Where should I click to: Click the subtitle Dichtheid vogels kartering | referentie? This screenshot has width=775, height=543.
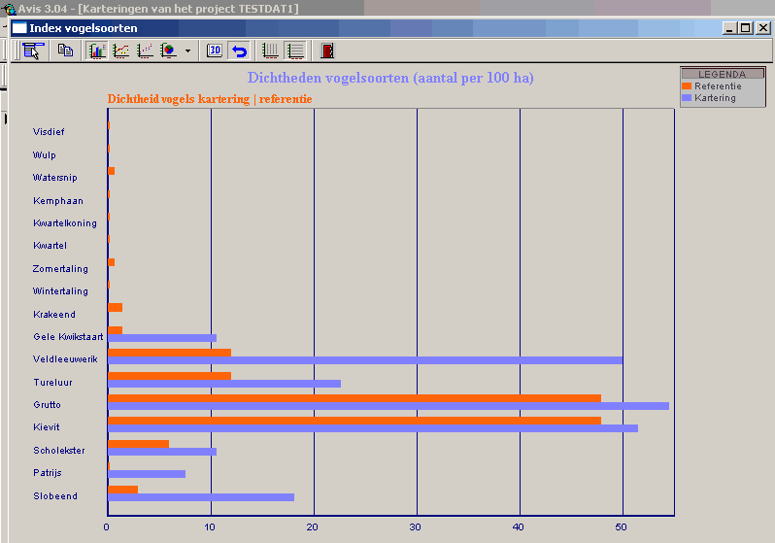(x=210, y=99)
